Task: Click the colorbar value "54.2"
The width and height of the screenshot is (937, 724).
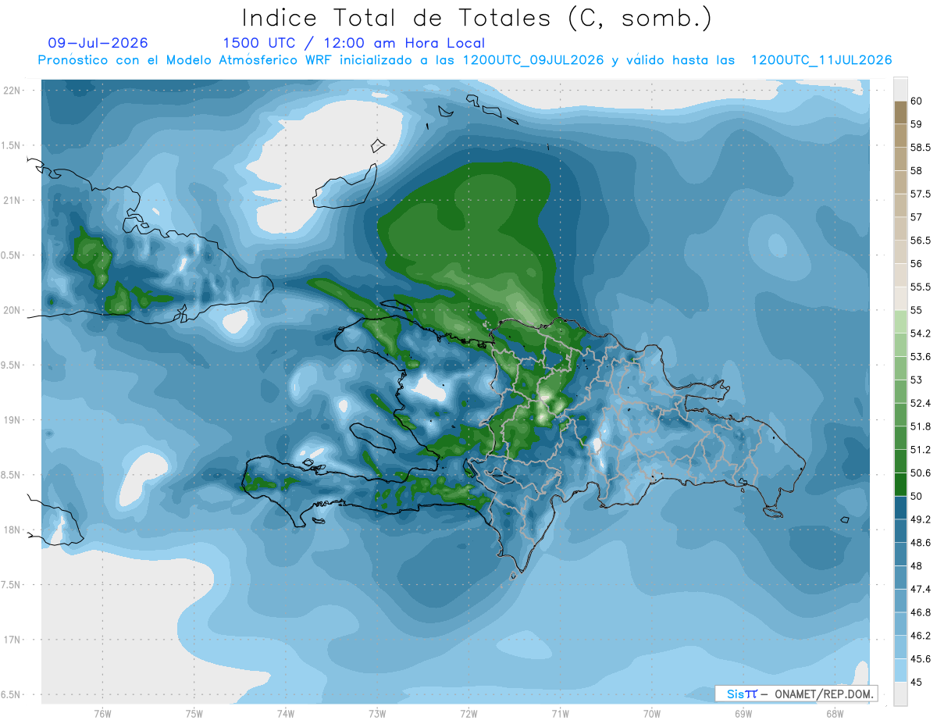Action: point(921,333)
